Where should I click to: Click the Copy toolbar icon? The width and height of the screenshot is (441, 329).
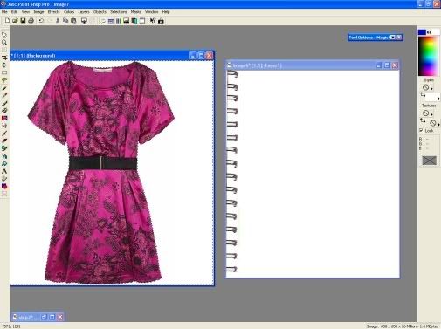pos(65,21)
